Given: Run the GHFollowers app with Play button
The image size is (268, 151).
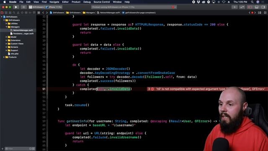Looking at the screenshot, I should coord(16,7).
